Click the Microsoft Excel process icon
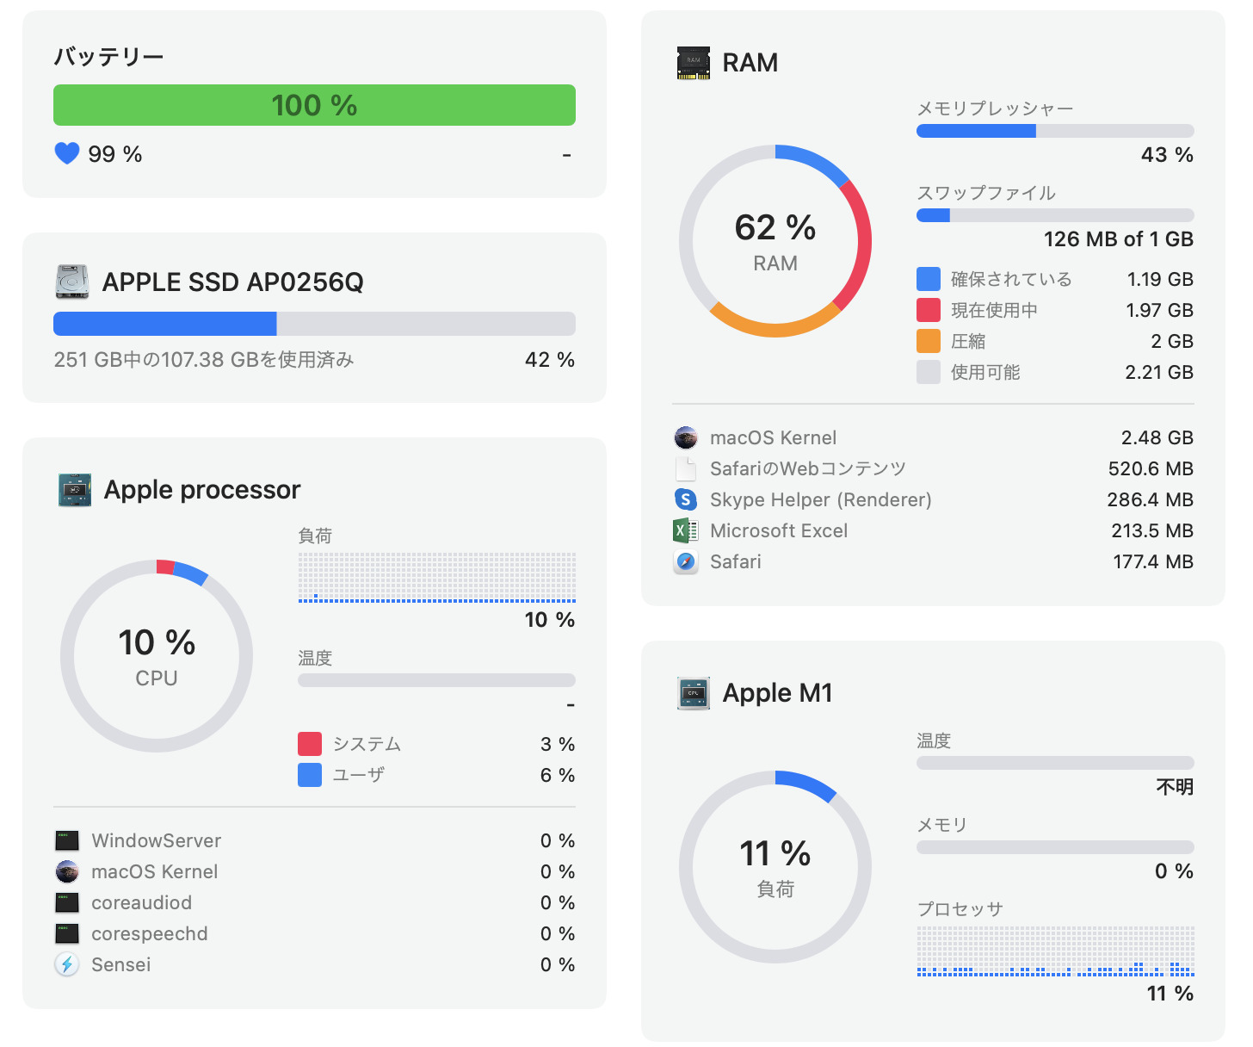 click(x=686, y=530)
